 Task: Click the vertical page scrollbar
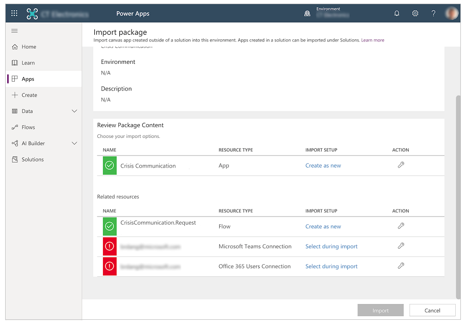(x=458, y=197)
